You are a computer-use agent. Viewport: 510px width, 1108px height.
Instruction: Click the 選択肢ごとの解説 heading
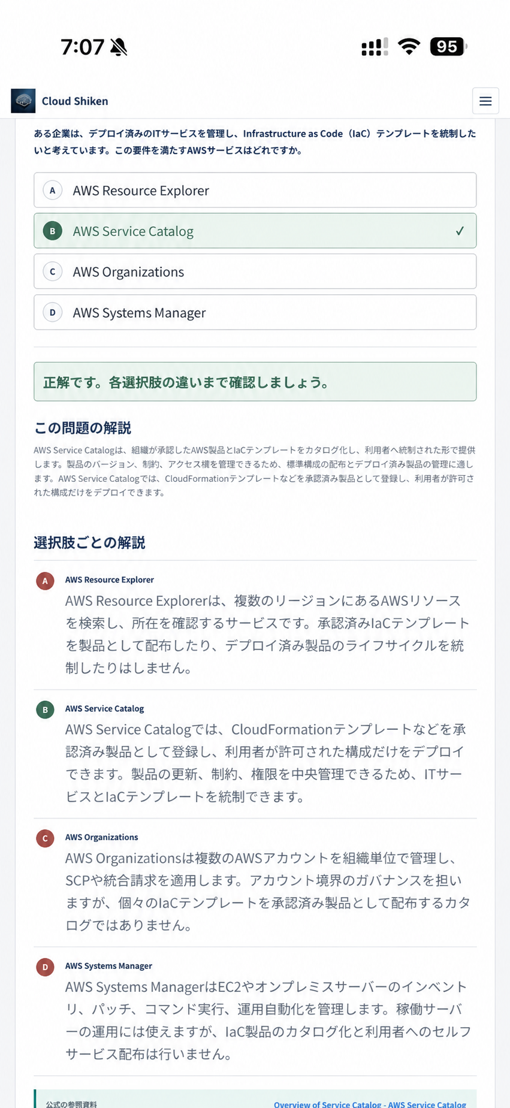pyautogui.click(x=89, y=542)
